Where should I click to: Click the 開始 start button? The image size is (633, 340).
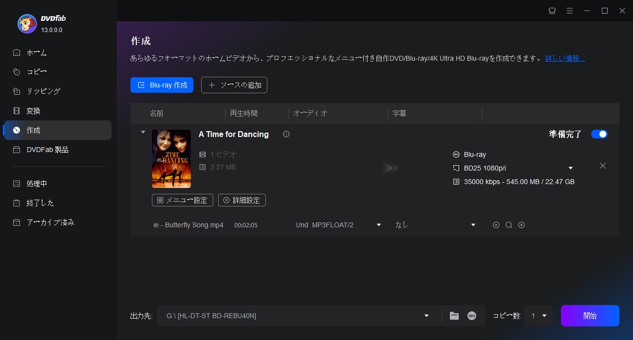pyautogui.click(x=590, y=316)
